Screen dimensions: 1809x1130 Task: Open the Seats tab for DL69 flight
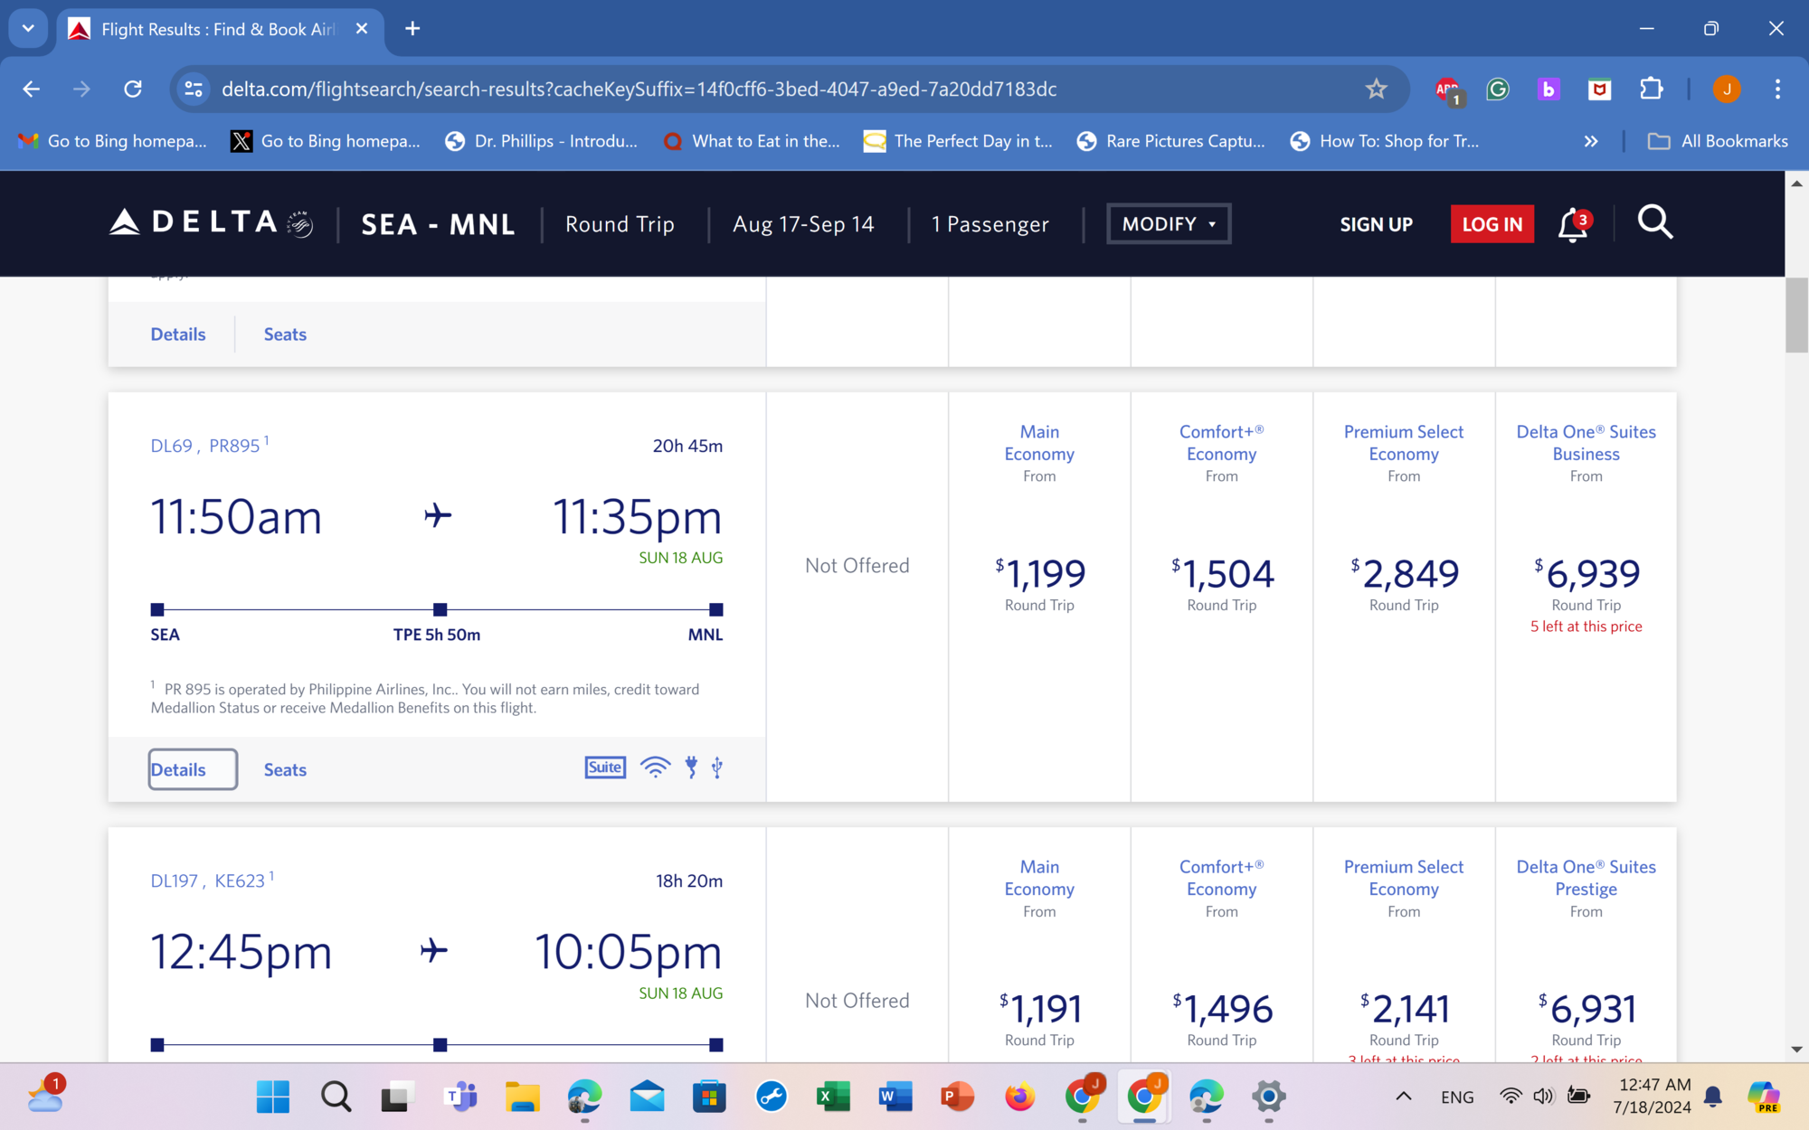285,770
